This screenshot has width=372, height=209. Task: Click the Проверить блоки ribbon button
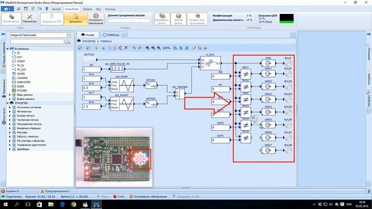[162, 19]
